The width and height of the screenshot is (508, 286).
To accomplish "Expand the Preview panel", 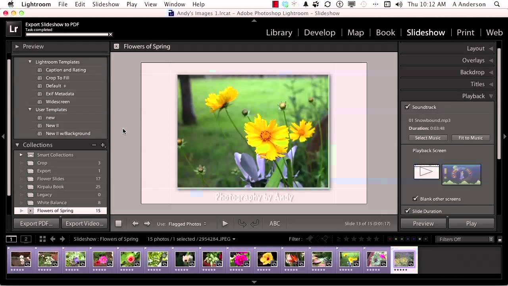I will tap(17, 46).
